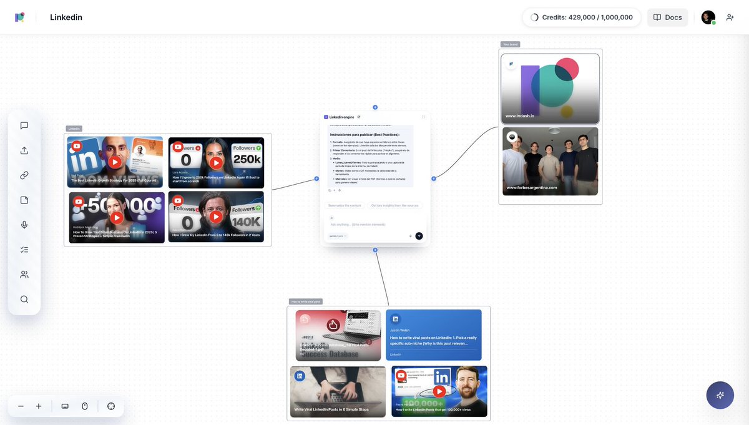Open How To Grow Your Small Business video
The image size is (749, 425).
[x=117, y=217]
